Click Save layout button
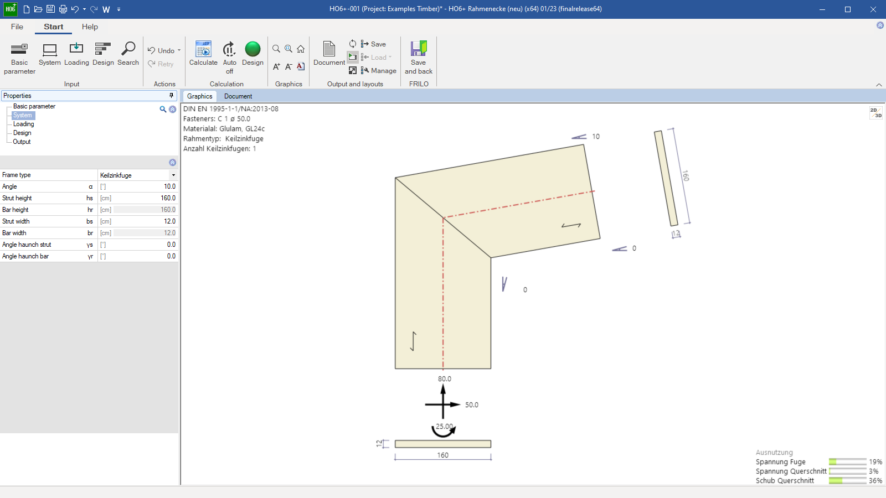The image size is (886, 498). point(373,44)
